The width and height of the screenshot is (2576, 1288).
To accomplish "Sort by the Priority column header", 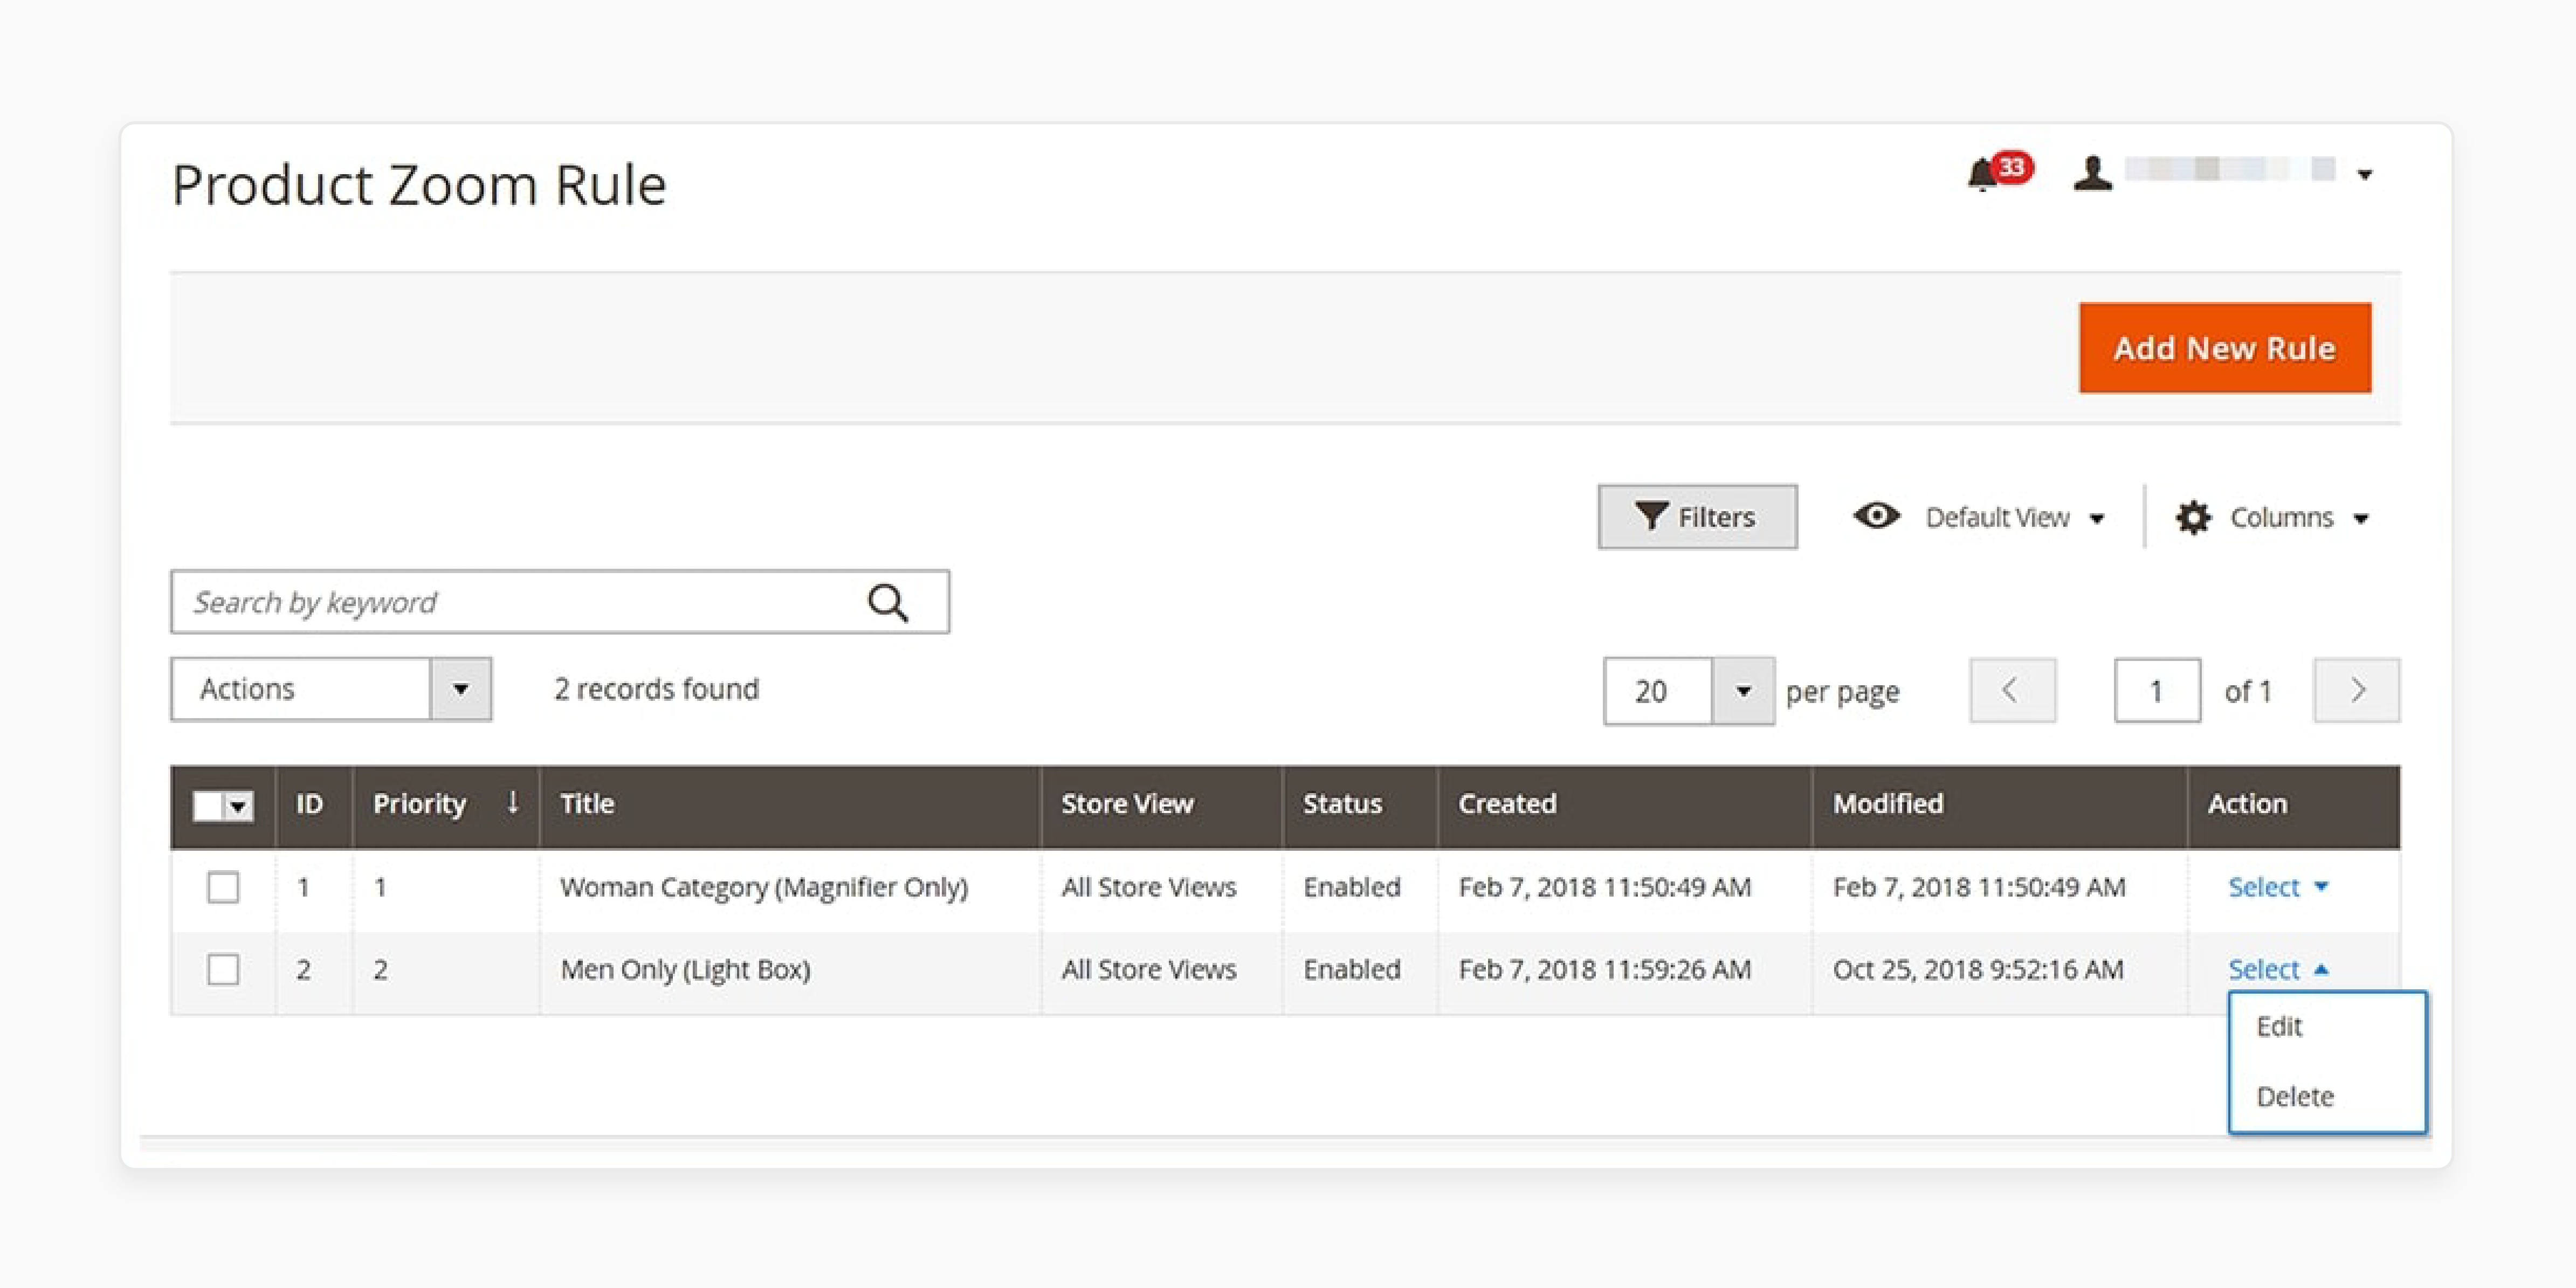I will point(420,804).
